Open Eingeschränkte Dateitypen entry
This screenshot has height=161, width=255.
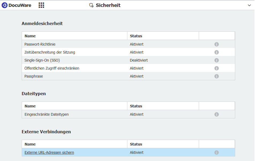pos(128,114)
